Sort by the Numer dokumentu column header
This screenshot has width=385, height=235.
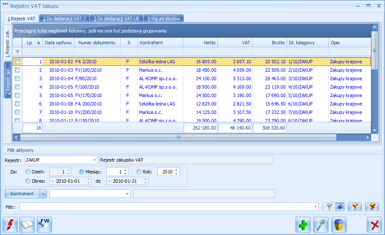[x=97, y=43]
